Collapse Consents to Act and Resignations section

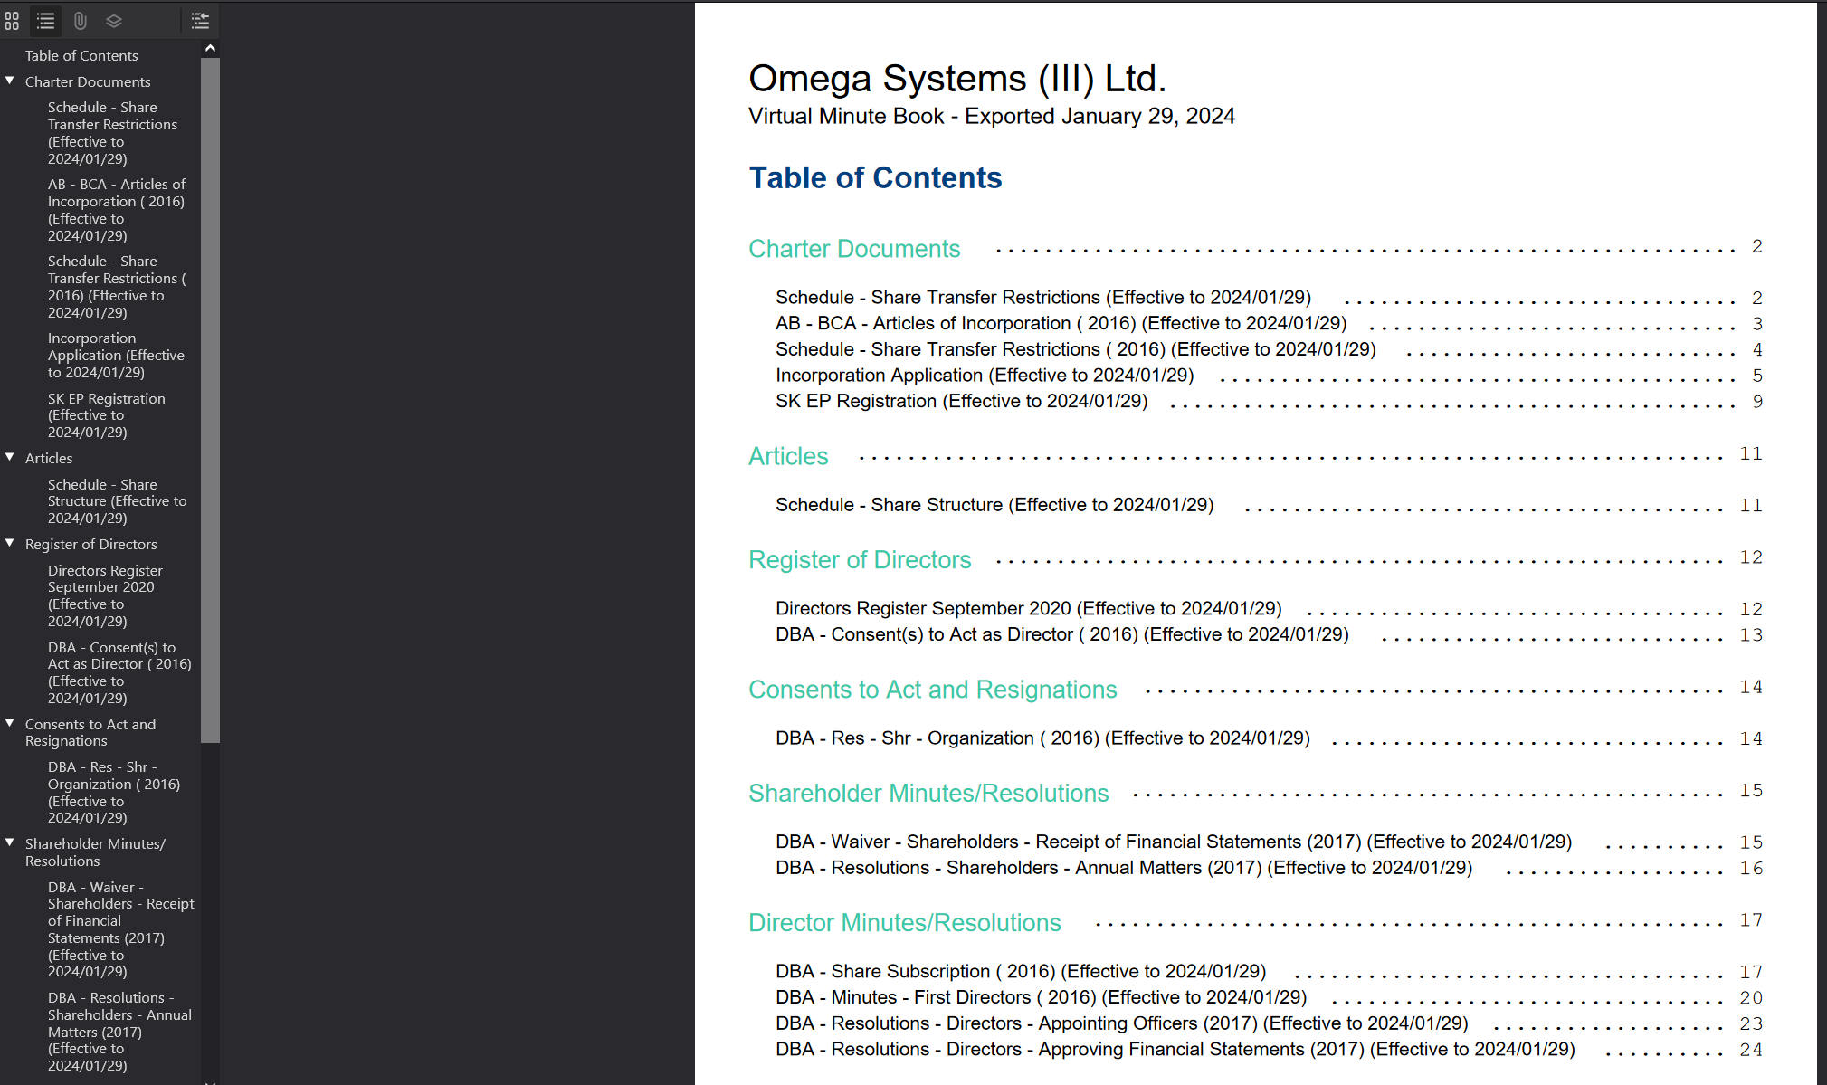click(x=10, y=723)
